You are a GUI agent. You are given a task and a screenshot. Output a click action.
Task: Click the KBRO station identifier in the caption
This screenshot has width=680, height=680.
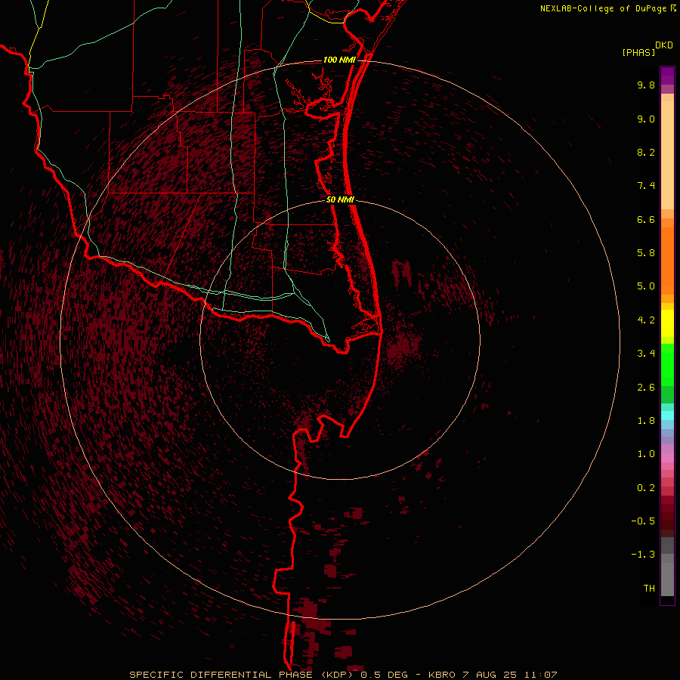pyautogui.click(x=441, y=675)
